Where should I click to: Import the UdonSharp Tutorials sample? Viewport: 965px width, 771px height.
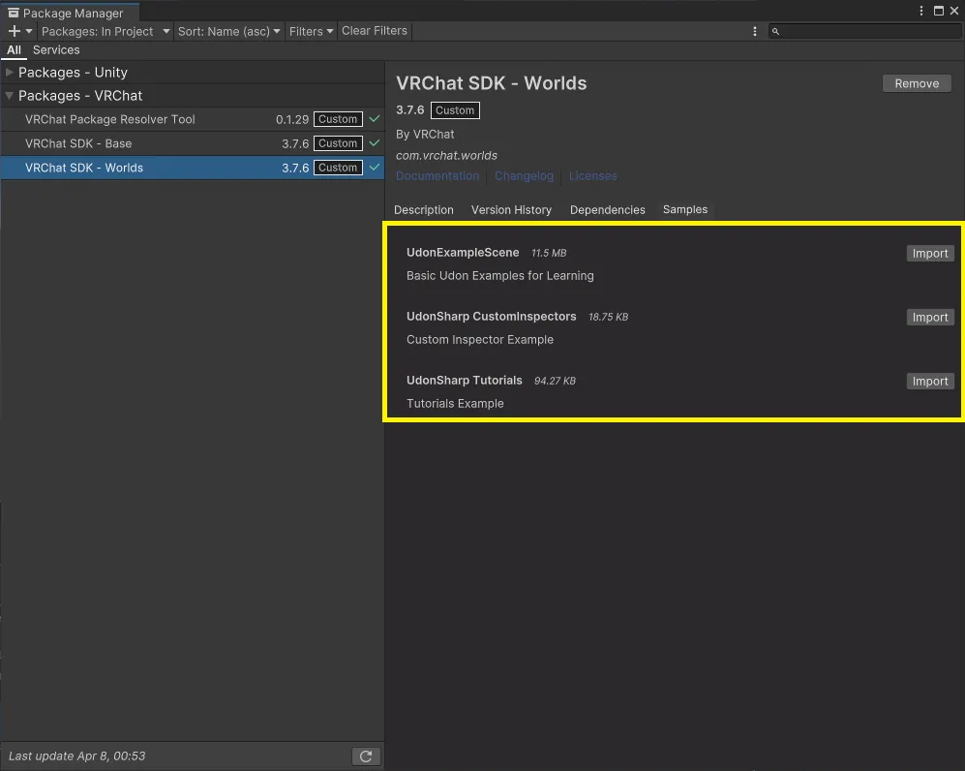(x=930, y=382)
